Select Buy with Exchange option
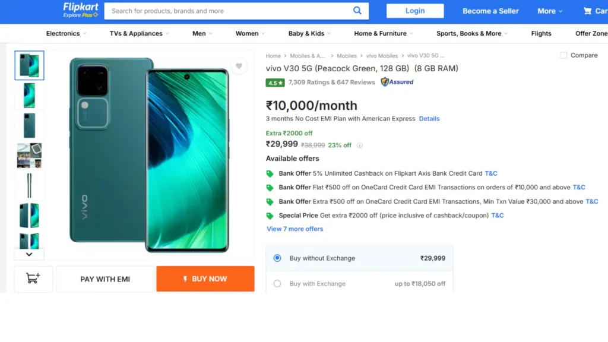Viewport: 608px width, 342px height. click(x=277, y=284)
